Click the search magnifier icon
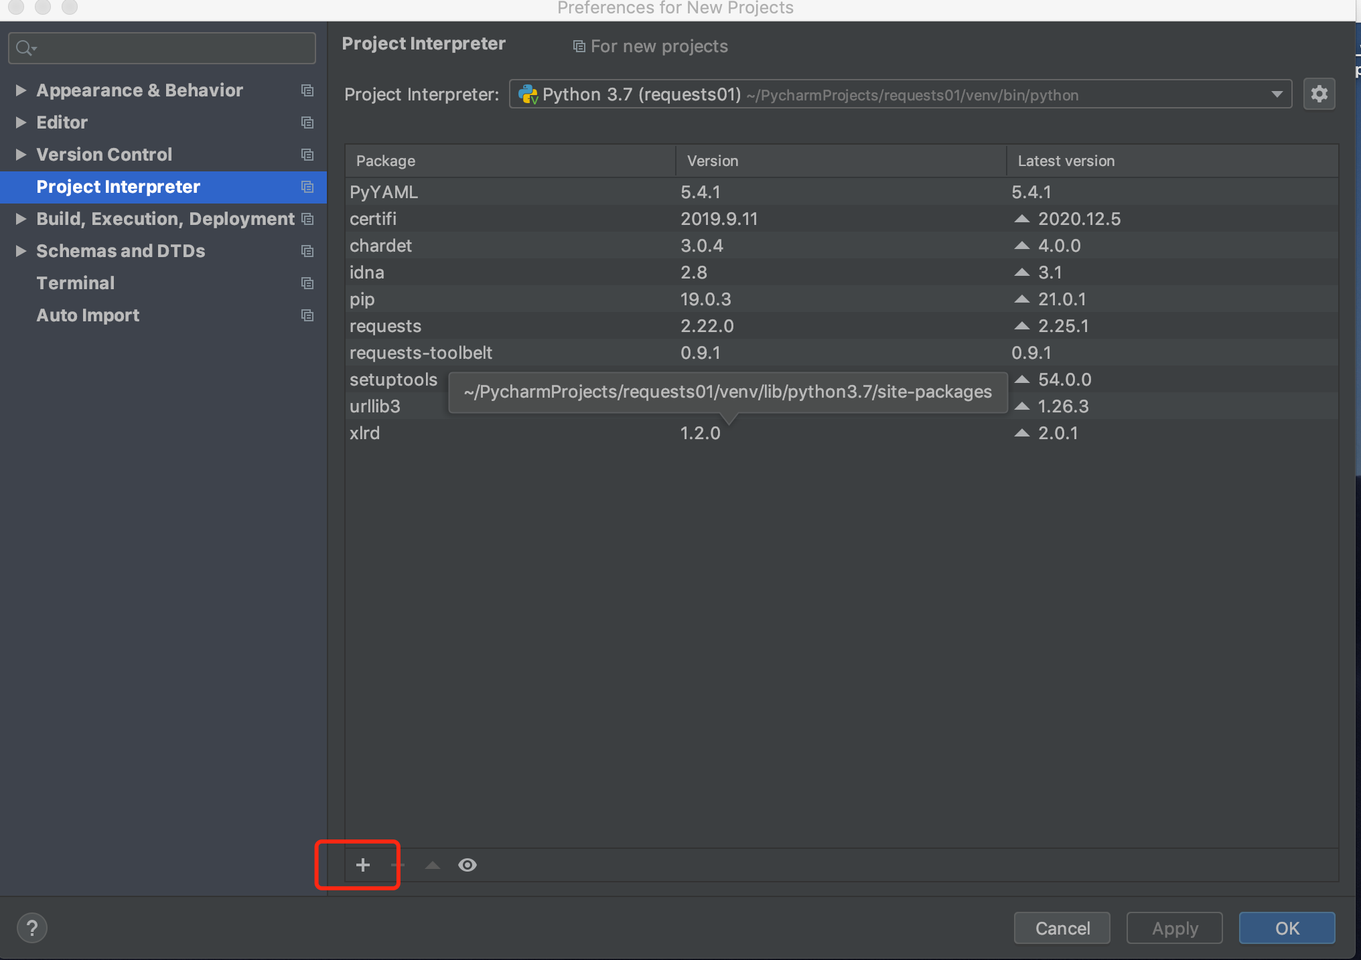Viewport: 1361px width, 960px height. (x=25, y=48)
